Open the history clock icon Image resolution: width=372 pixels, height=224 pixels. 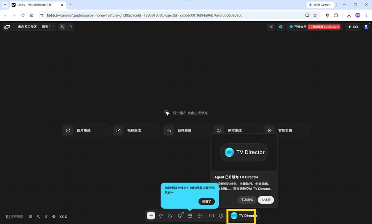click(200, 216)
